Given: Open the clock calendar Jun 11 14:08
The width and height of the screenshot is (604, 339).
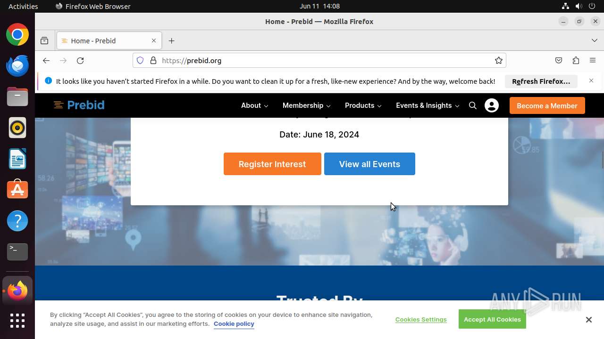Looking at the screenshot, I should [x=319, y=6].
